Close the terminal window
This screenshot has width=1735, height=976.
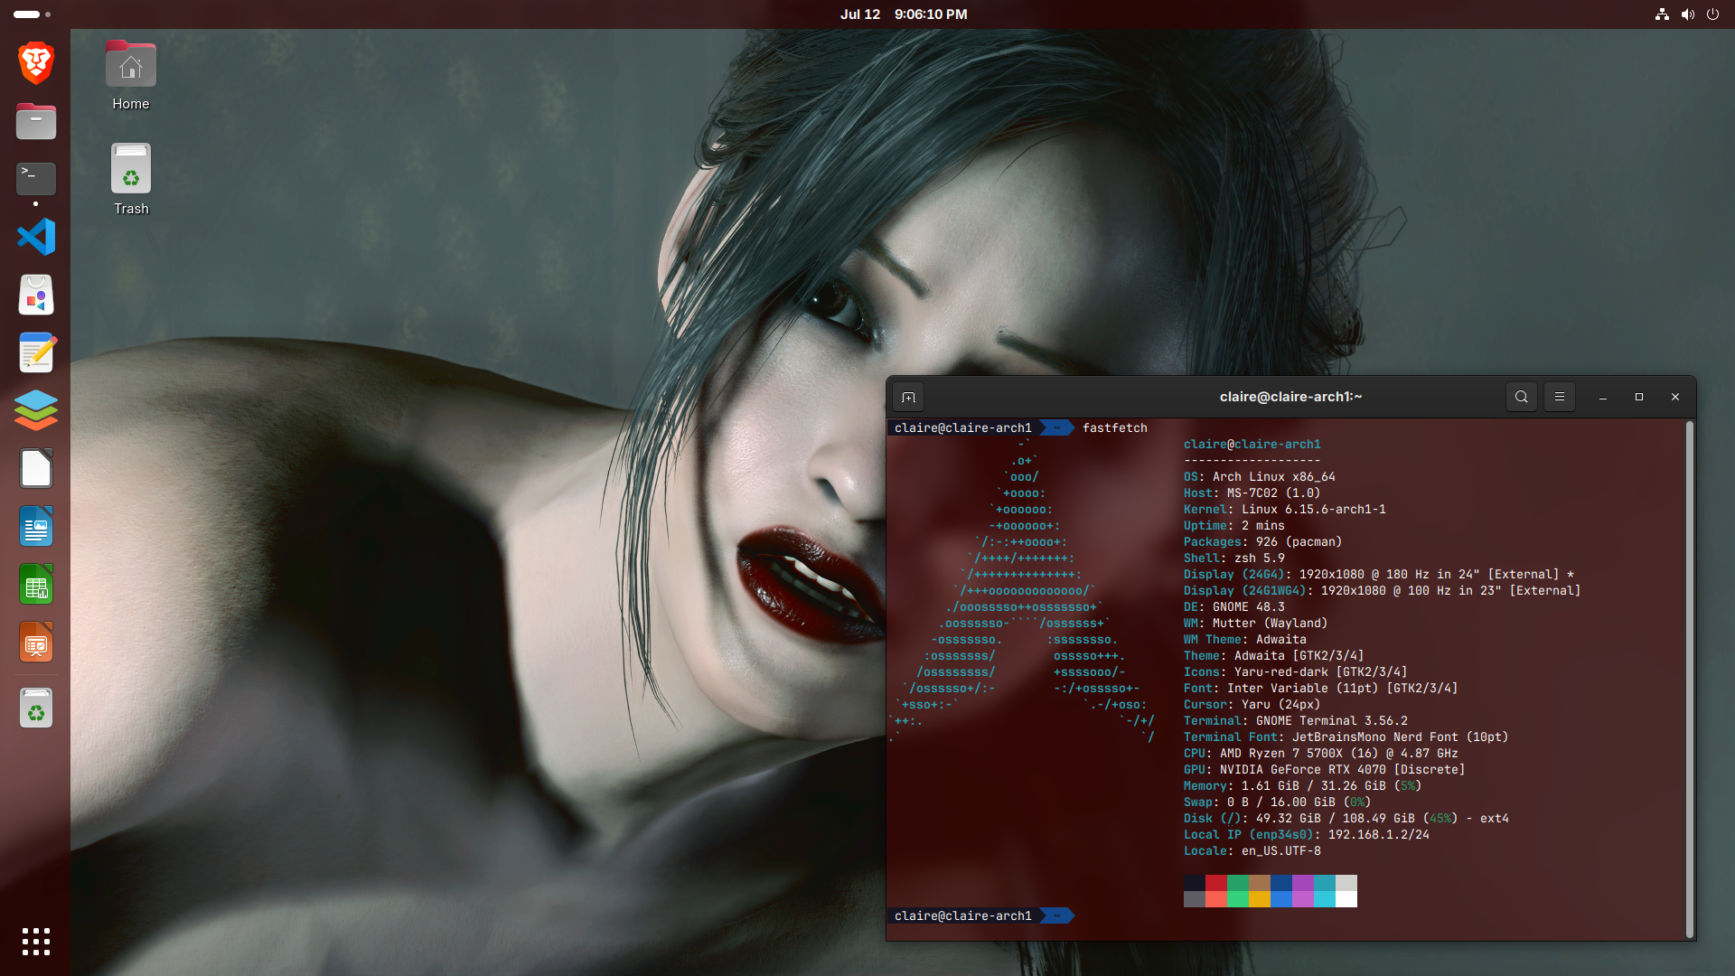[1675, 397]
